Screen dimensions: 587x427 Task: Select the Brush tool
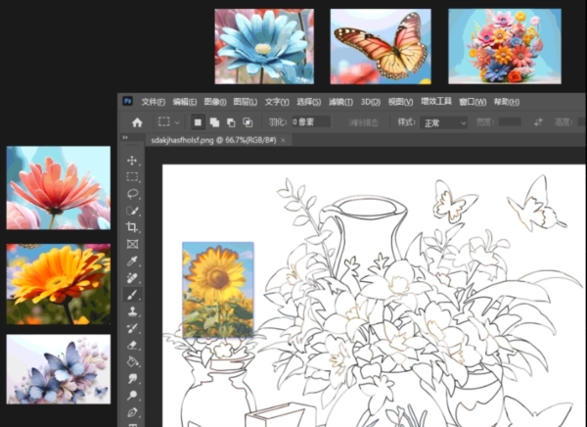pyautogui.click(x=133, y=295)
